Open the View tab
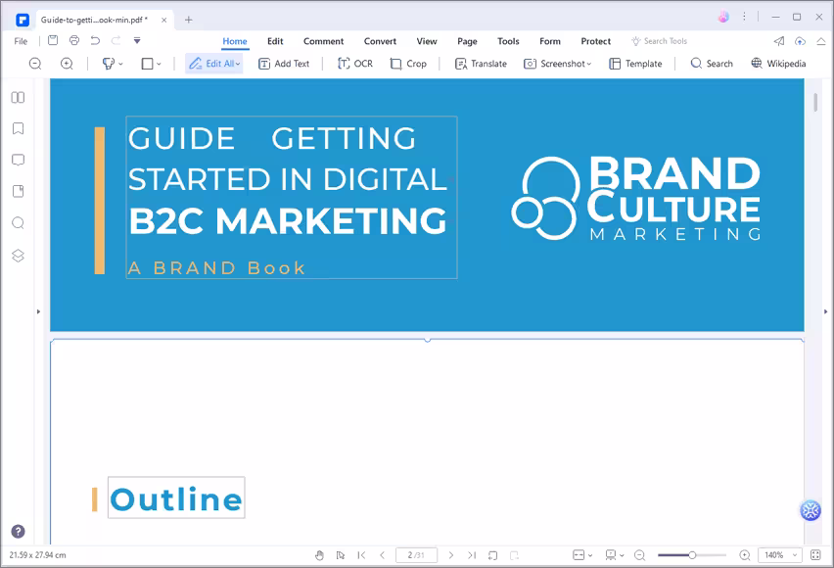 [427, 41]
